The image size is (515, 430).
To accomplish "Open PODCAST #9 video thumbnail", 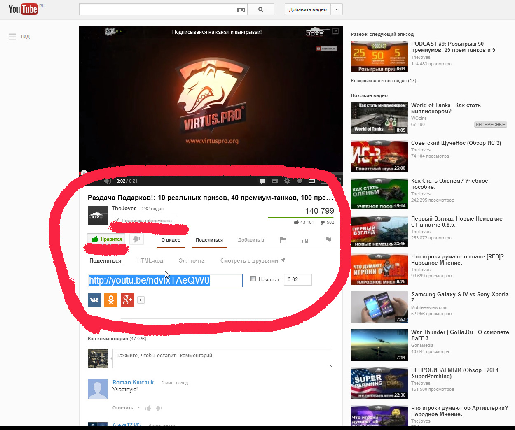I will [x=379, y=56].
